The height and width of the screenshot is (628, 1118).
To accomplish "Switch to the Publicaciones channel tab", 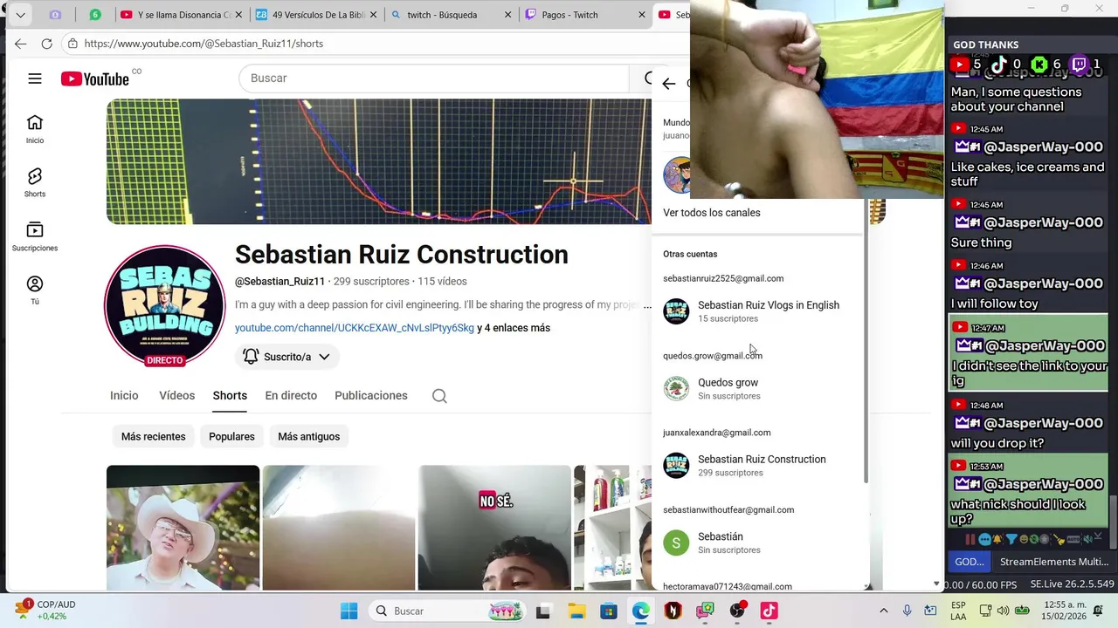I will click(x=371, y=396).
